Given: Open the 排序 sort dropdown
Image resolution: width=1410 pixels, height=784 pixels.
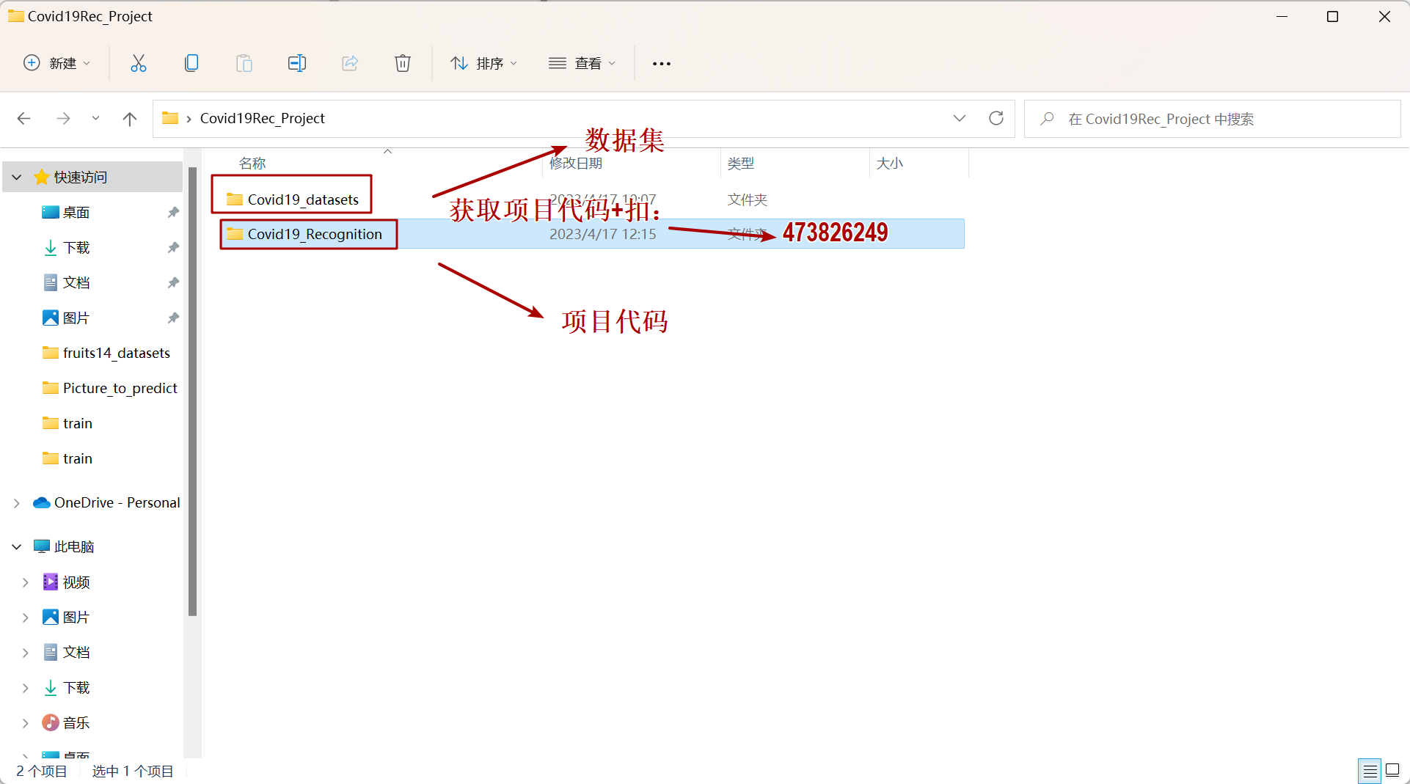Looking at the screenshot, I should [484, 63].
